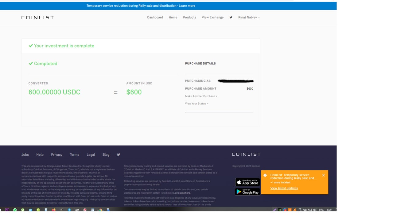Open Firefox from the taskbar

[54, 210]
